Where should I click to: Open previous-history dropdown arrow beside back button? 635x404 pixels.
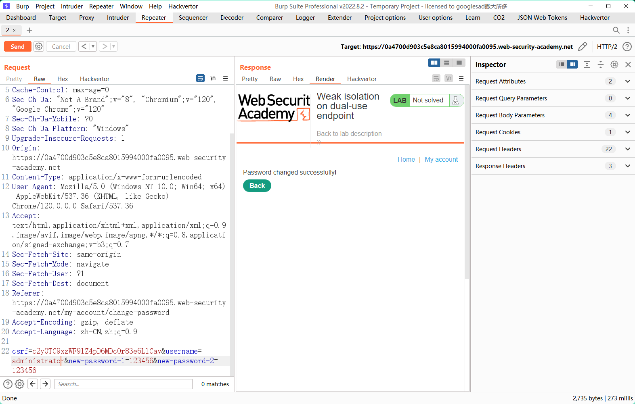(x=93, y=46)
